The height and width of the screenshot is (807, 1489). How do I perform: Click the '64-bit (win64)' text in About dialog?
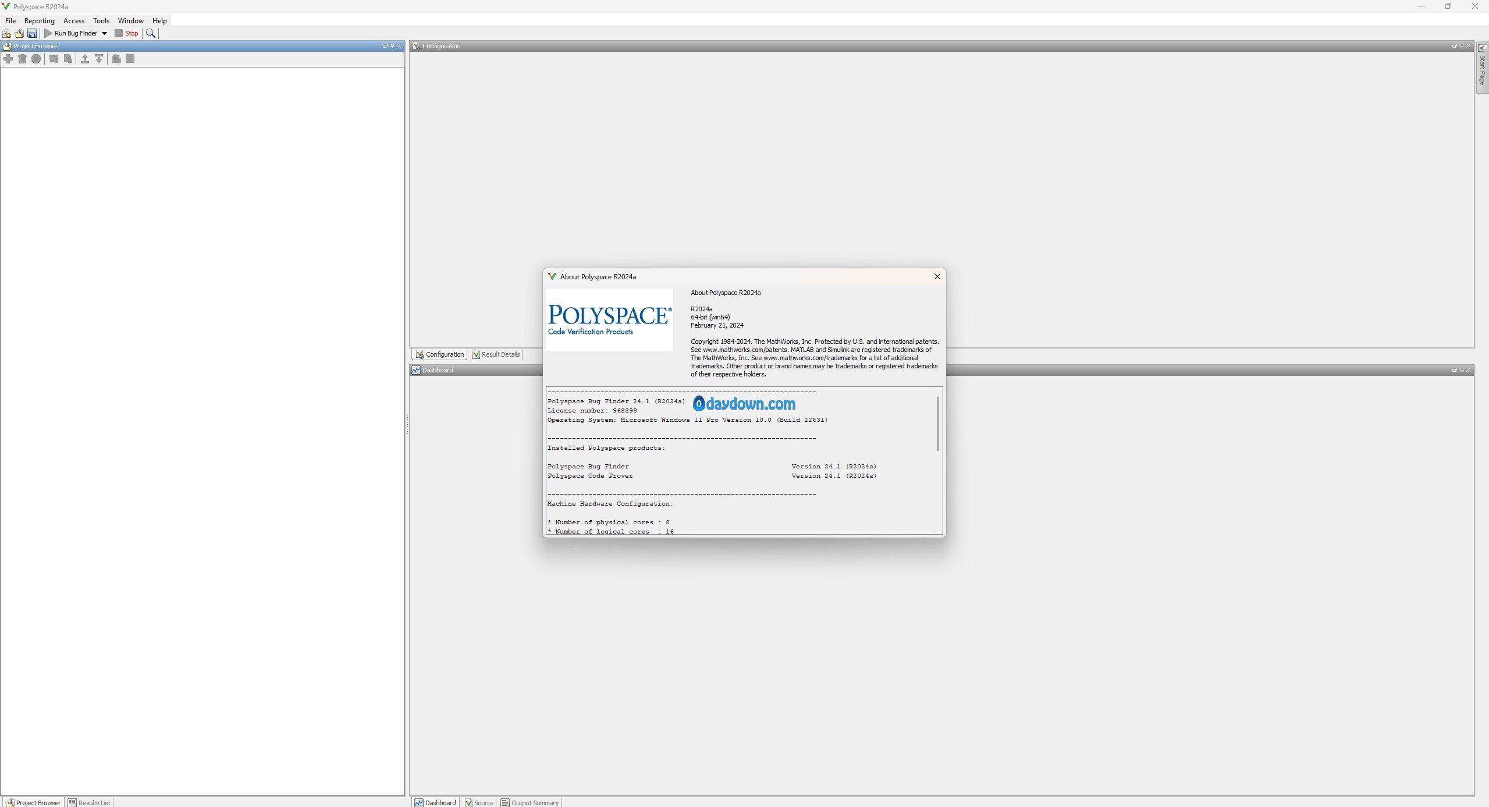pyautogui.click(x=710, y=317)
